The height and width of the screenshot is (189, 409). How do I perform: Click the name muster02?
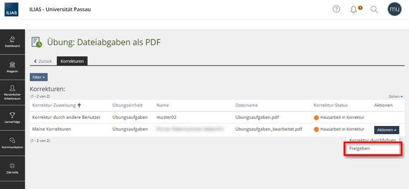[x=167, y=117]
